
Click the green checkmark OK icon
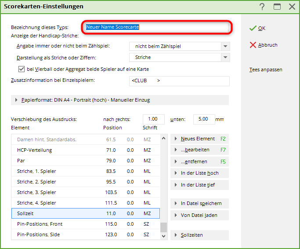pos(253,28)
